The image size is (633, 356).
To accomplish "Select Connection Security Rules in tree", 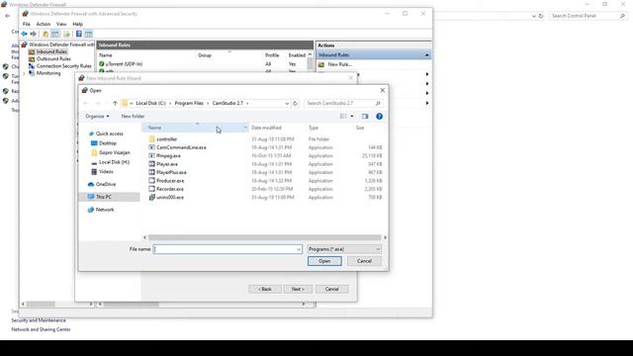I will click(63, 66).
